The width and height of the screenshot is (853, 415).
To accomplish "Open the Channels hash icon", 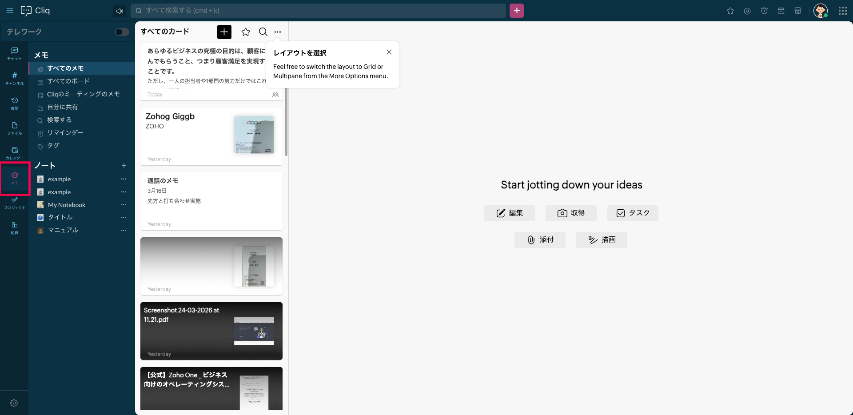I will 14,78.
